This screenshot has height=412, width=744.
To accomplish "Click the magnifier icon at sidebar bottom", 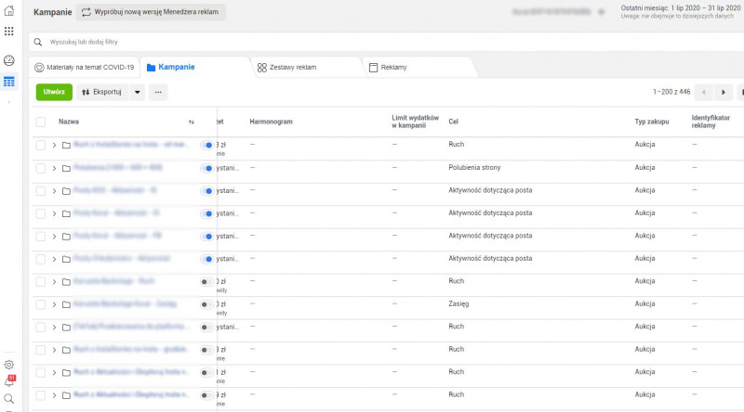I will click(x=9, y=398).
